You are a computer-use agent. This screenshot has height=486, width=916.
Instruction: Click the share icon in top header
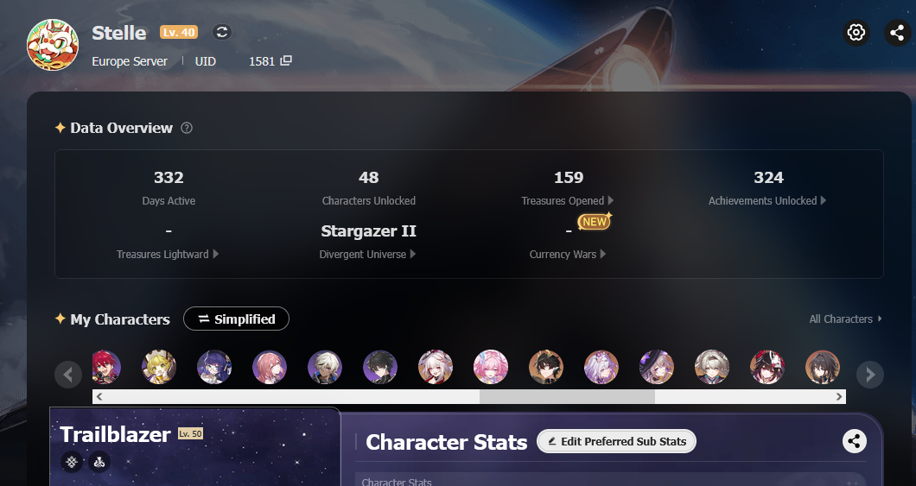[x=897, y=32]
